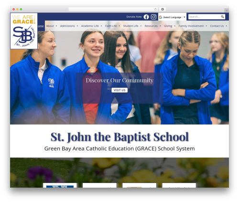Viewport: 239px width, 202px height.
Task: Click the Donate Now link
Action: pyautogui.click(x=134, y=17)
